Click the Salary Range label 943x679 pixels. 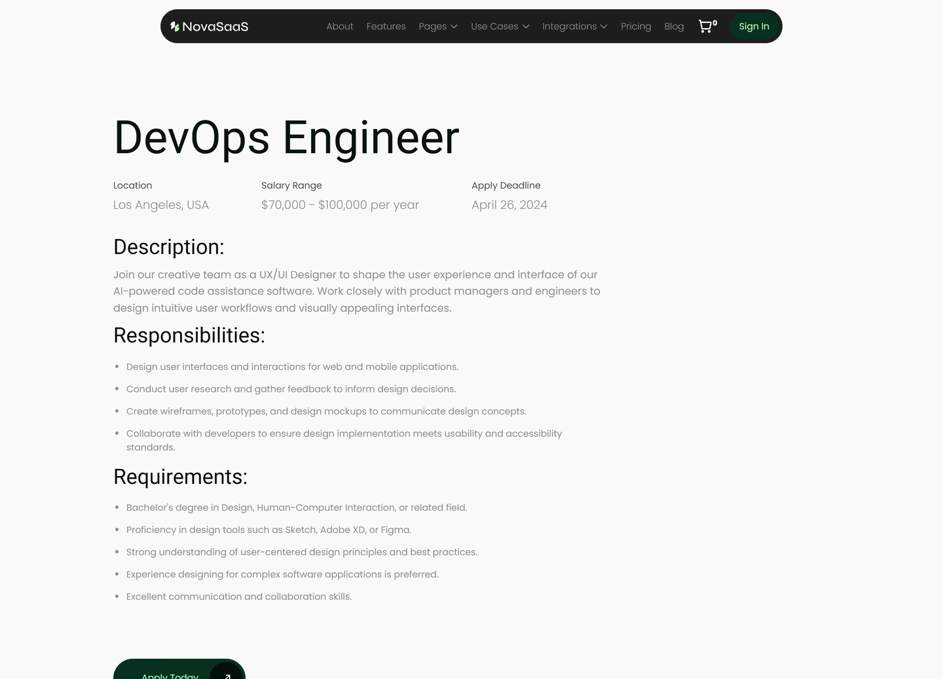(291, 185)
